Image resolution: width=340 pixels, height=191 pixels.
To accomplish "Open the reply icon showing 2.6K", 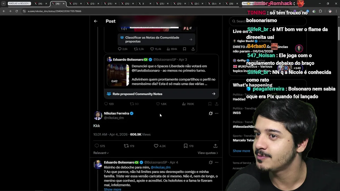I will pos(120,49).
